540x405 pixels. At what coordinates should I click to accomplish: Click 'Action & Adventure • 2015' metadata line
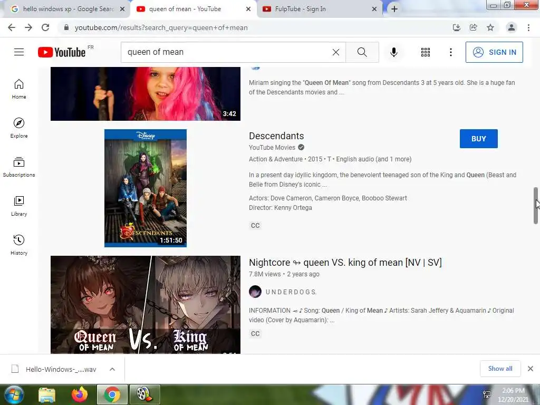tap(330, 159)
